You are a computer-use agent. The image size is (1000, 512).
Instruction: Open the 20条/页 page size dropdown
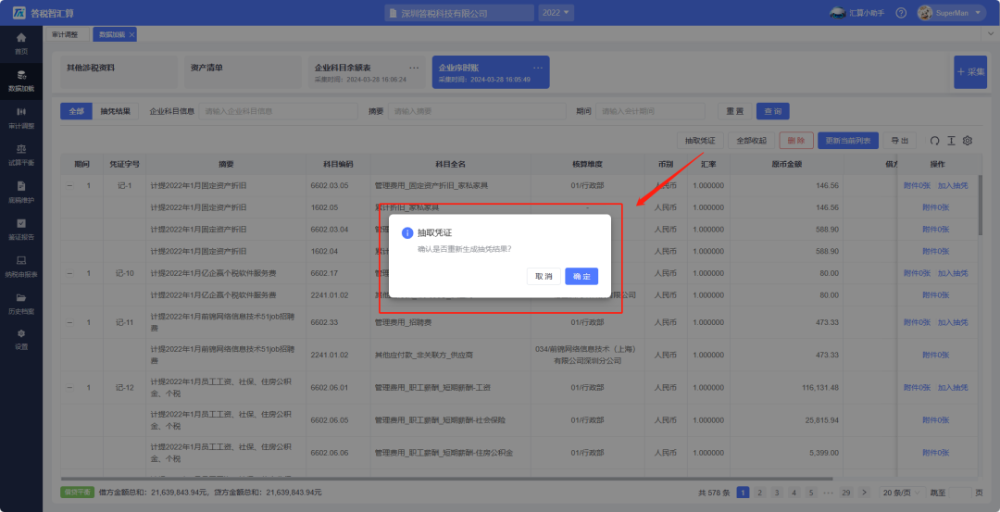[903, 493]
